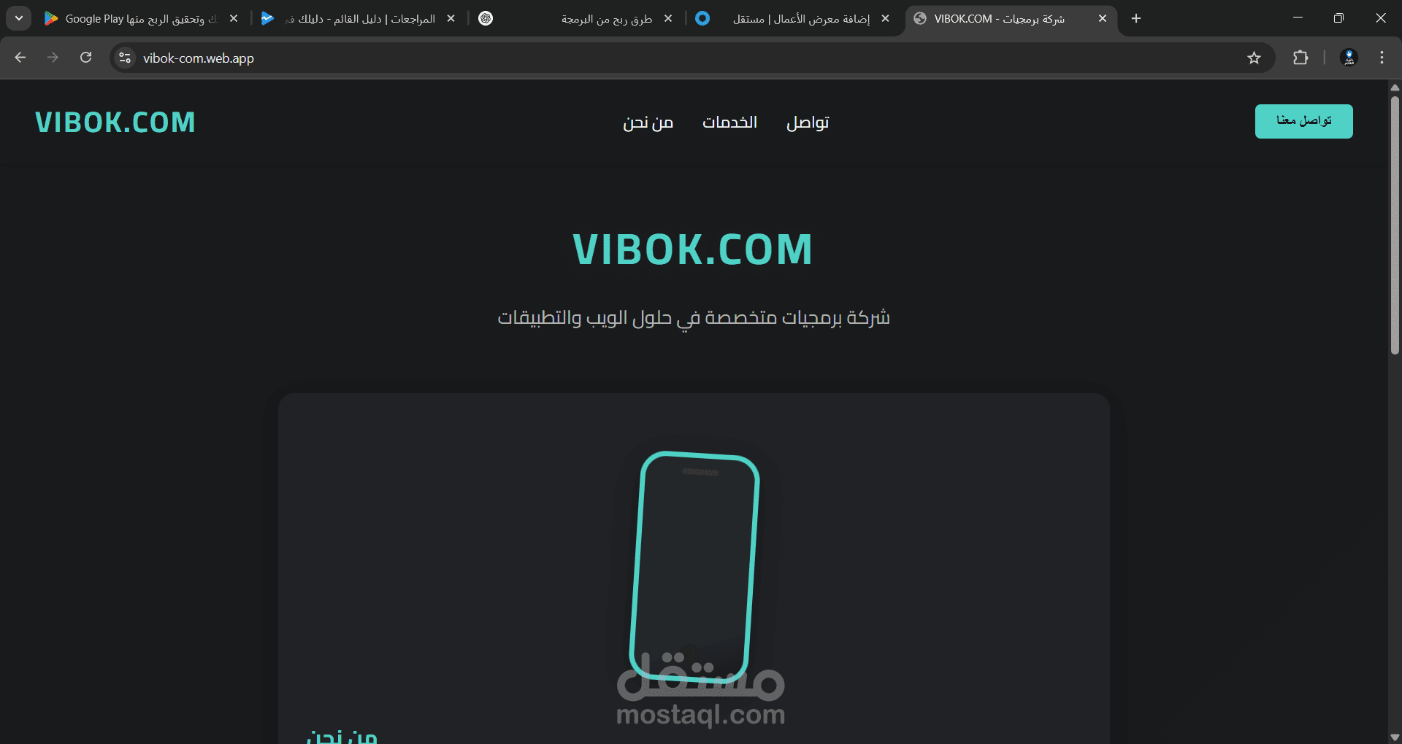Click the VIBOK.COM header logo

click(115, 123)
